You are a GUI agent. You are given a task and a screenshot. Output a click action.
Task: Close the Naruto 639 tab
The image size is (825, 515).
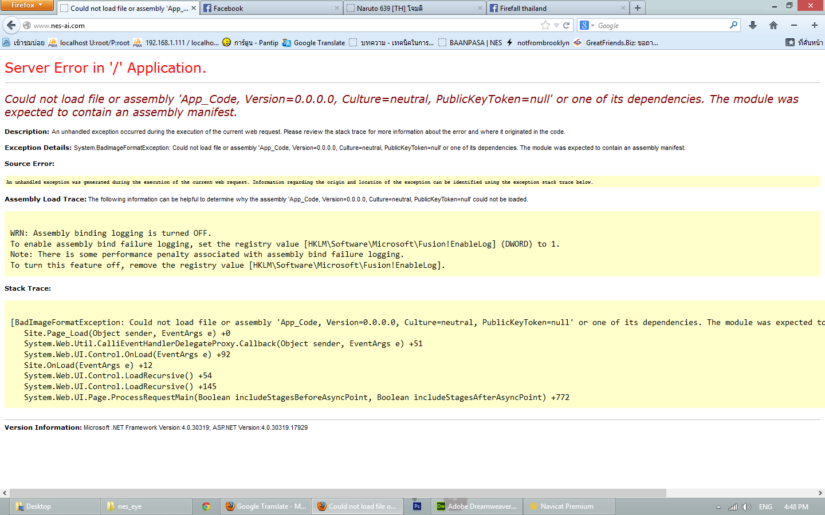tap(480, 8)
